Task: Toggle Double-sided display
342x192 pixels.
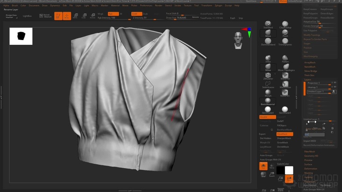Action: pos(268,117)
